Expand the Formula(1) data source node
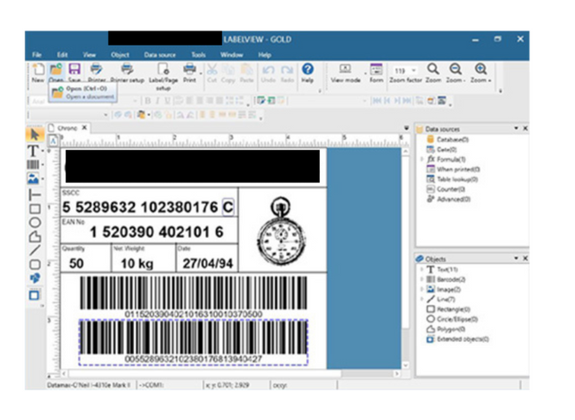 click(x=421, y=159)
